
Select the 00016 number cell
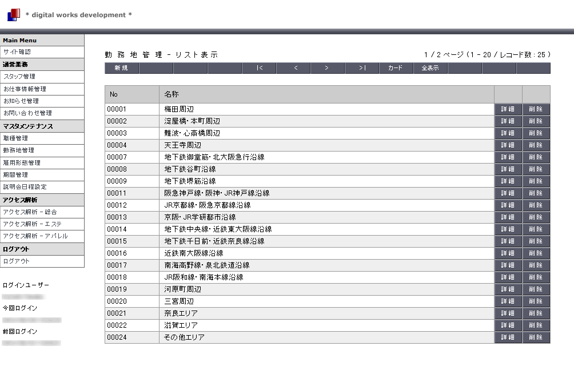point(132,253)
